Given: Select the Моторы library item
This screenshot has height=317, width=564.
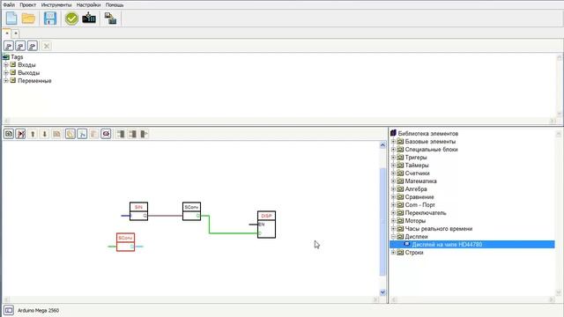Looking at the screenshot, I should [x=415, y=221].
